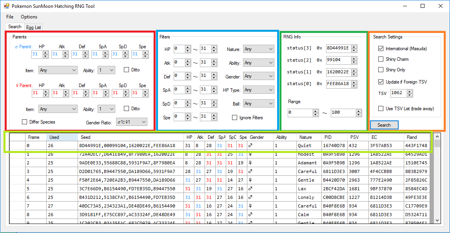450x233 pixels.
Task: Open the File menu
Action: (10, 17)
